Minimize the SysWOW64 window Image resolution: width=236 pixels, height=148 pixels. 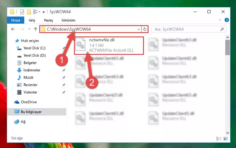point(195,12)
